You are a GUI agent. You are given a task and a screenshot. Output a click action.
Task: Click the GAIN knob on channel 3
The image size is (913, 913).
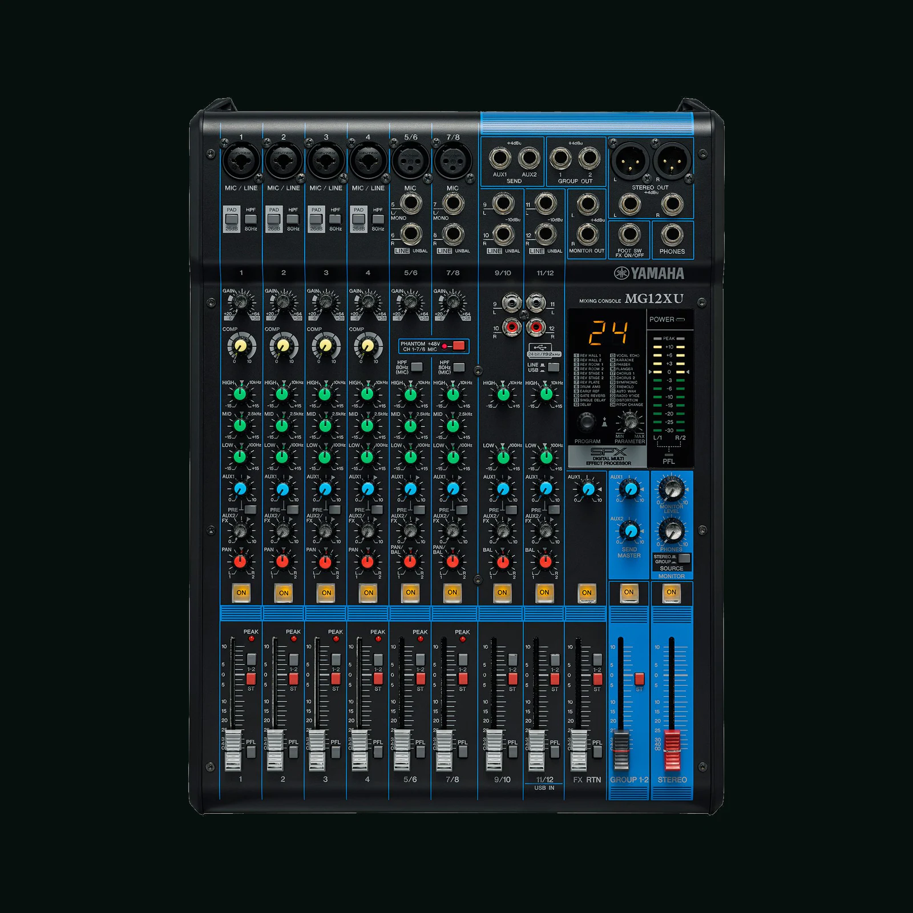click(326, 300)
